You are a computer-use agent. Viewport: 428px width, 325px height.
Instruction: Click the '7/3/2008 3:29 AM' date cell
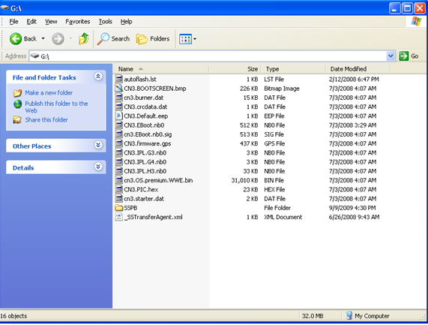coord(352,125)
